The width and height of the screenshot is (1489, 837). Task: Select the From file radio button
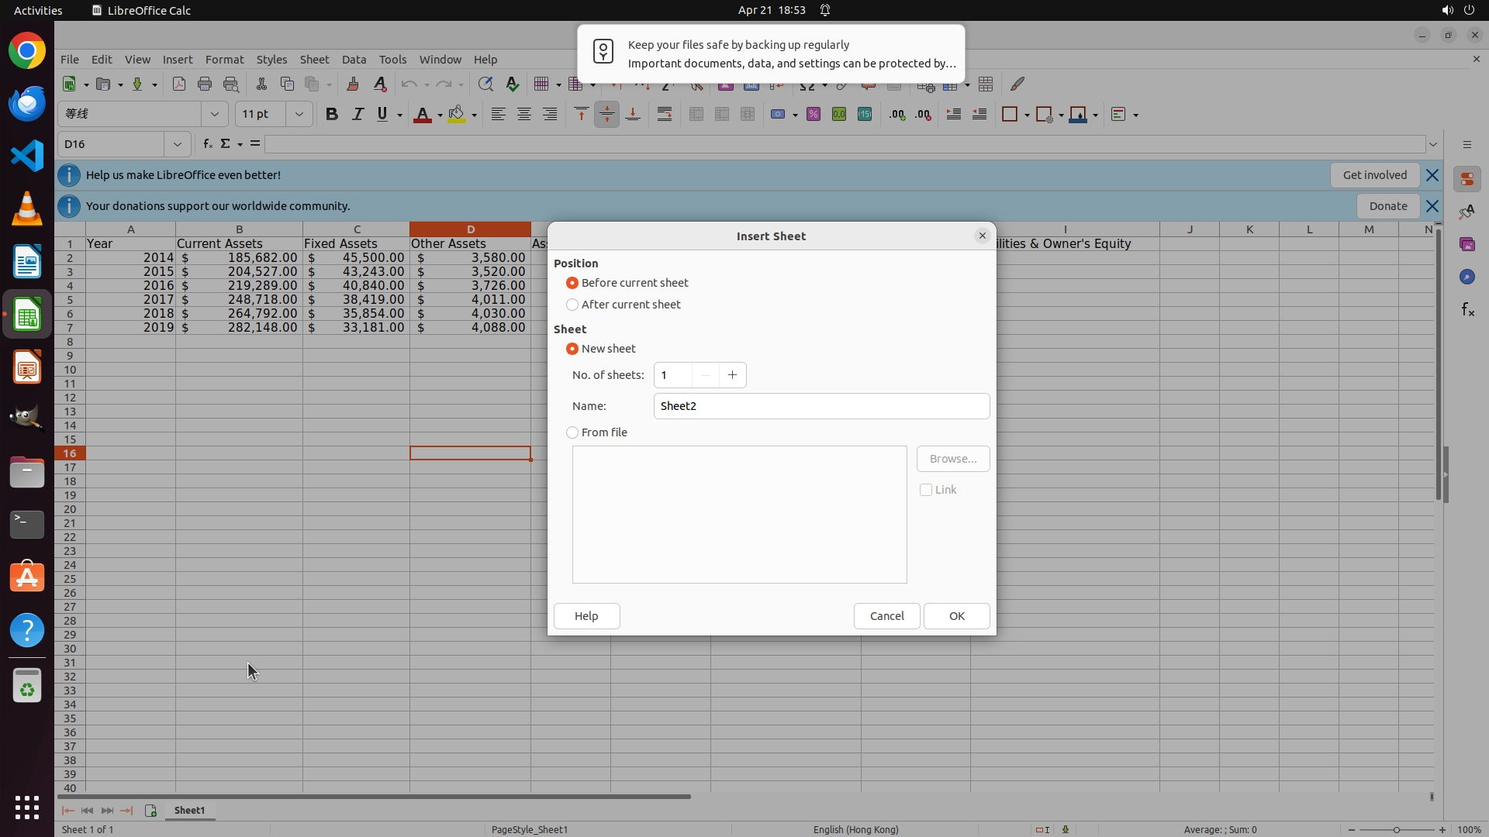[x=572, y=432]
